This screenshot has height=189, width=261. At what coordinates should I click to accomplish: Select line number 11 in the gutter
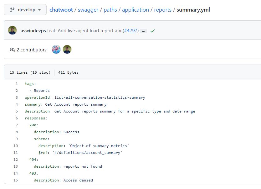coord(16,153)
